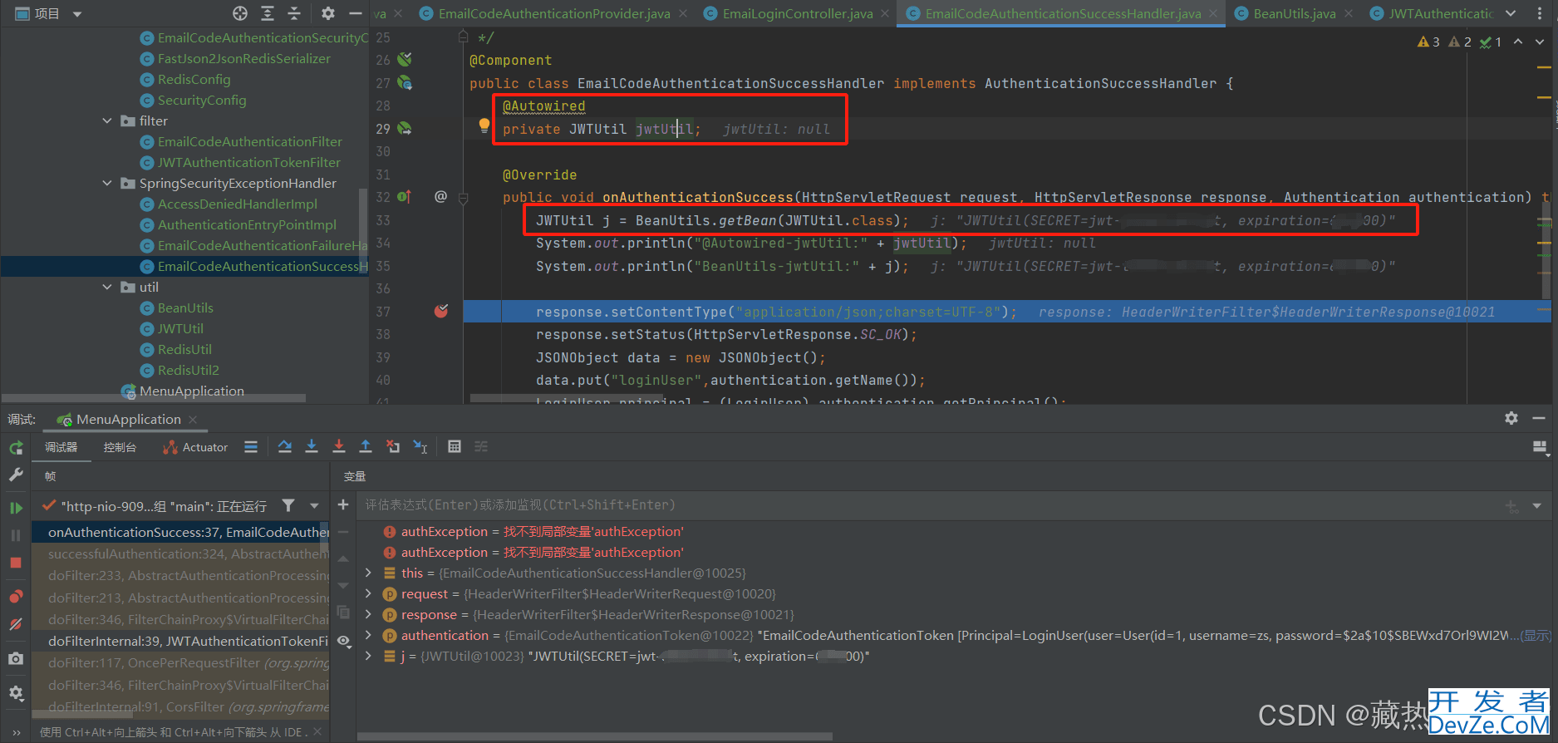This screenshot has height=743, width=1558.
Task: Click breakpoint marker at line 37
Action: [x=441, y=311]
